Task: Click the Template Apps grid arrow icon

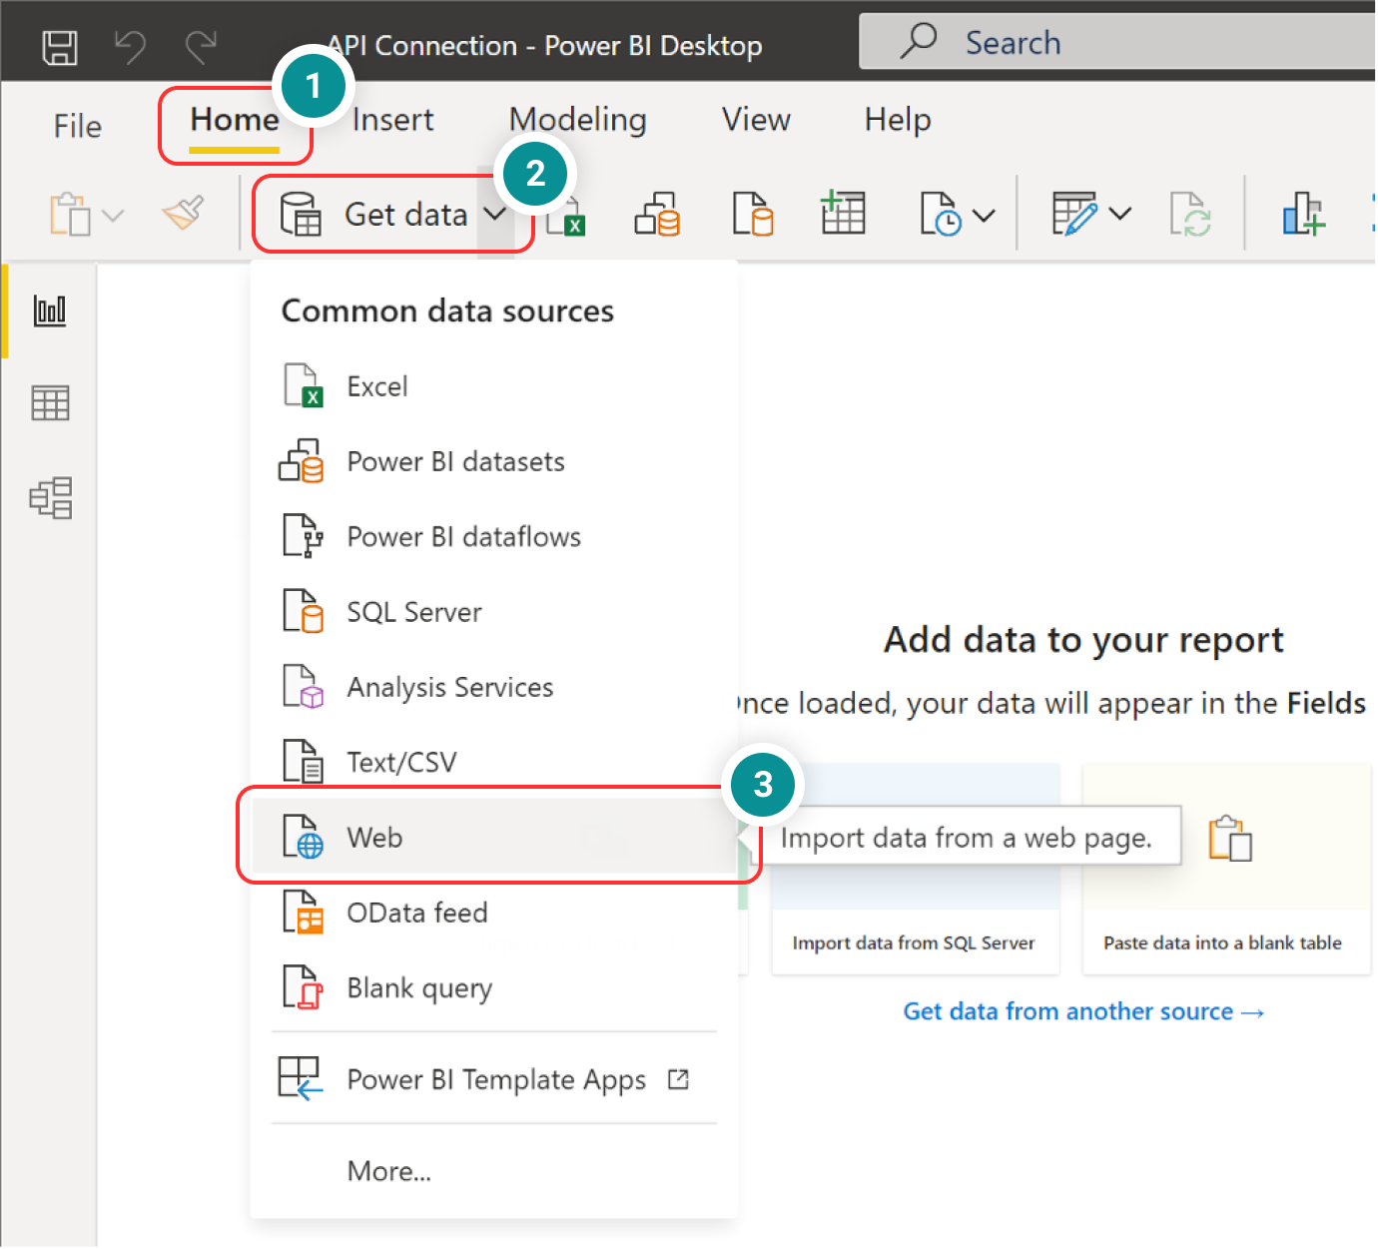Action: click(x=300, y=1078)
